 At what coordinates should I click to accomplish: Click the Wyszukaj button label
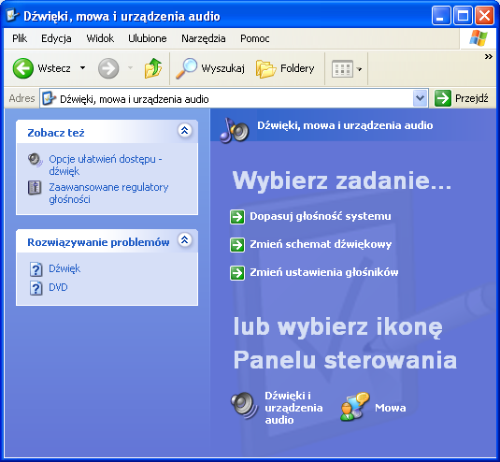[222, 68]
